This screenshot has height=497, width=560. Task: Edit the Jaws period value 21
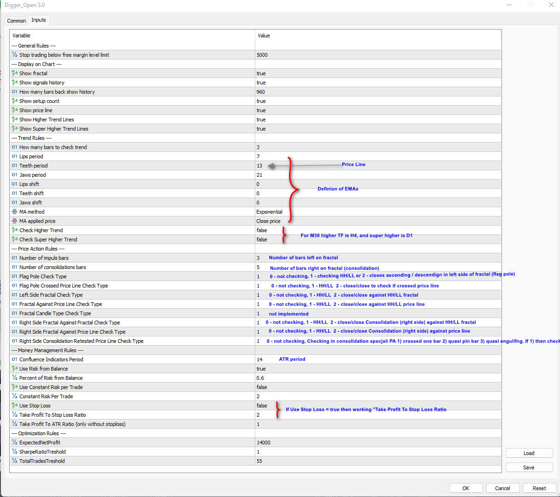coord(378,175)
